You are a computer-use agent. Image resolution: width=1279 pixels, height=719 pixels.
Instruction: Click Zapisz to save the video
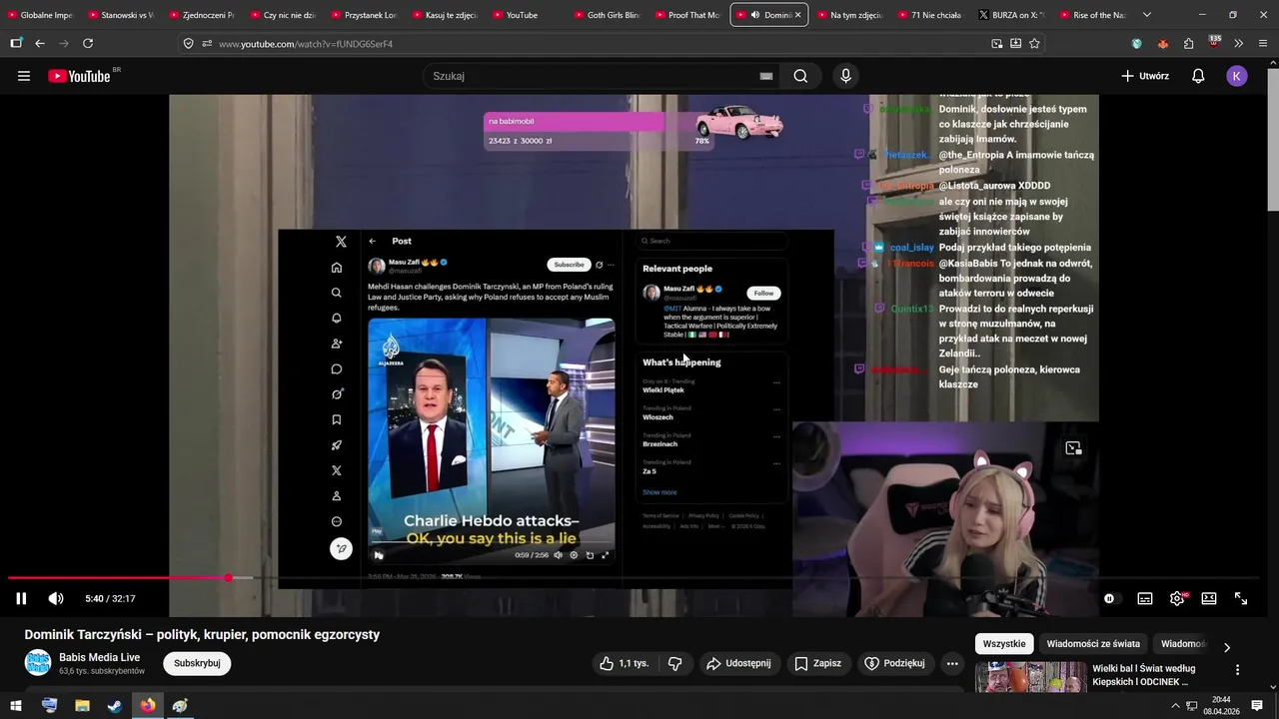(817, 663)
